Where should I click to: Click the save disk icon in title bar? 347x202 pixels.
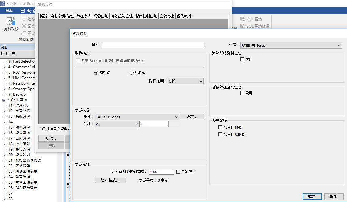point(23,11)
